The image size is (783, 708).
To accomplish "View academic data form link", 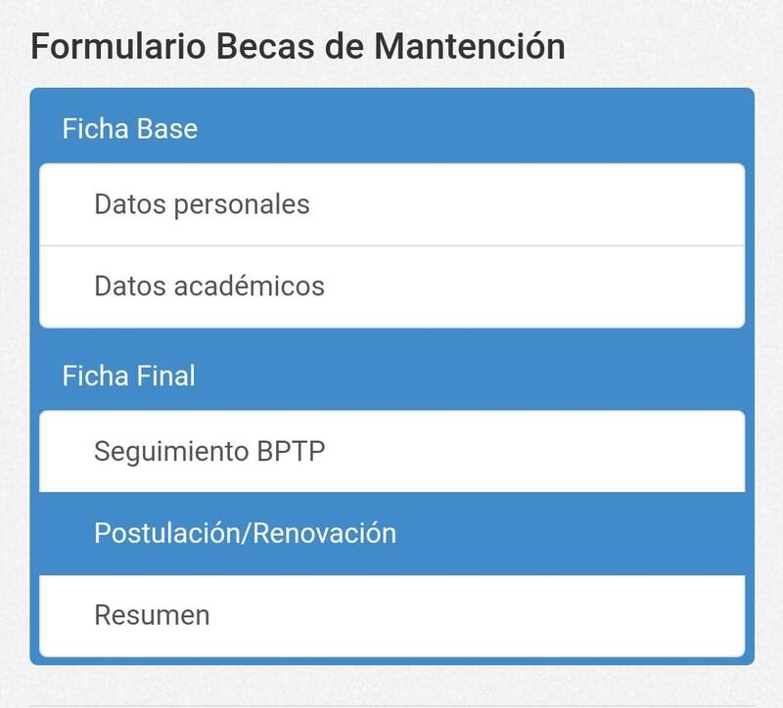I will click(x=209, y=287).
